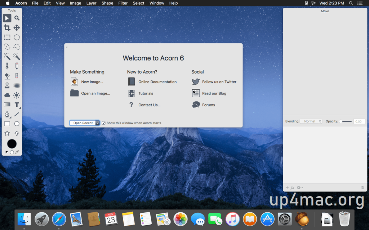Image resolution: width=369 pixels, height=230 pixels.
Task: Select the Zoom tool in the Tools palette
Action: coord(17,18)
